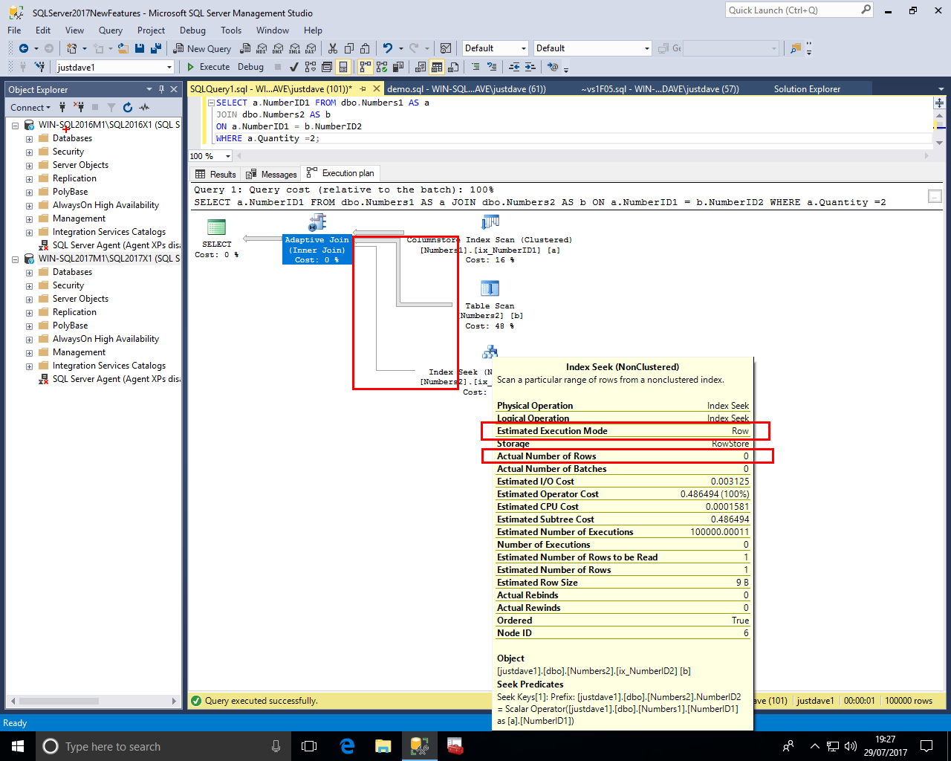The height and width of the screenshot is (761, 951).
Task: Click the Save All icon in toolbar
Action: [x=155, y=48]
